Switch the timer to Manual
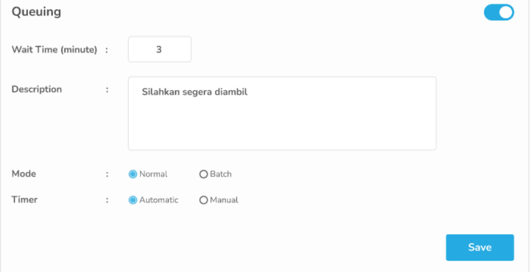This screenshot has height=272, width=530. point(204,200)
